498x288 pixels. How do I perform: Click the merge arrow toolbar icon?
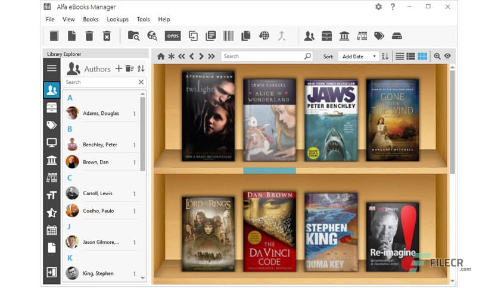pyautogui.click(x=282, y=36)
